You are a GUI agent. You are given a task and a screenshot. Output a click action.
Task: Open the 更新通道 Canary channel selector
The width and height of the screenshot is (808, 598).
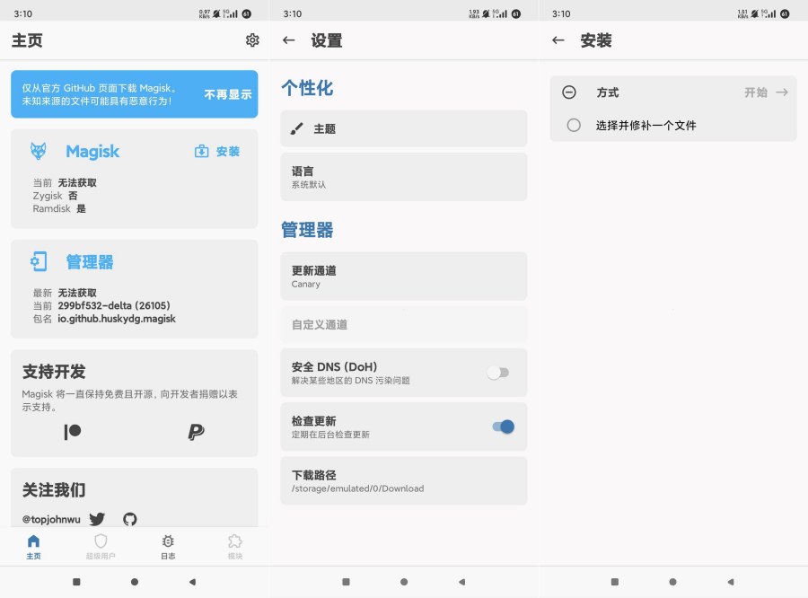(404, 277)
